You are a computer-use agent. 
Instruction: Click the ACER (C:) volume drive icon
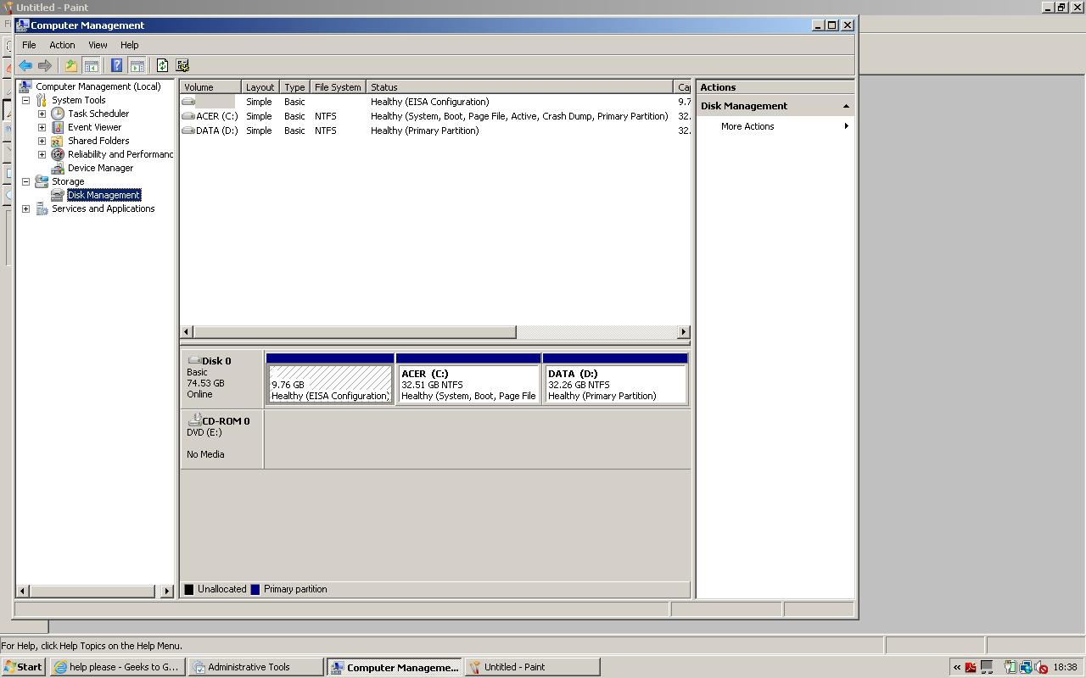[188, 116]
